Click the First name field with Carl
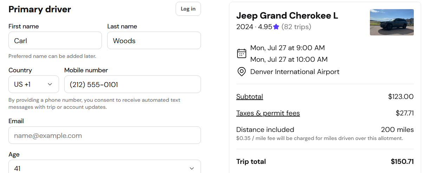 tap(55, 40)
